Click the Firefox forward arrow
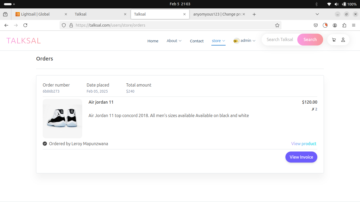This screenshot has width=360, height=202. 16,25
